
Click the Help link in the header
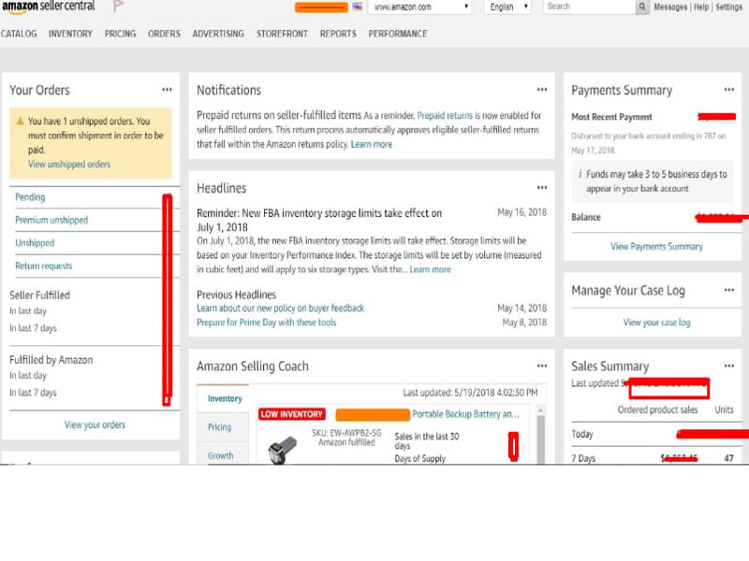(701, 7)
